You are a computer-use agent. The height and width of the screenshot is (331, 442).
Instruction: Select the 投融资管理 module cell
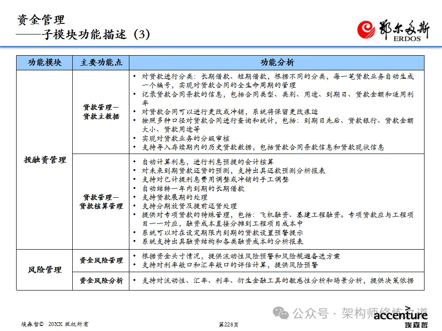pos(45,160)
